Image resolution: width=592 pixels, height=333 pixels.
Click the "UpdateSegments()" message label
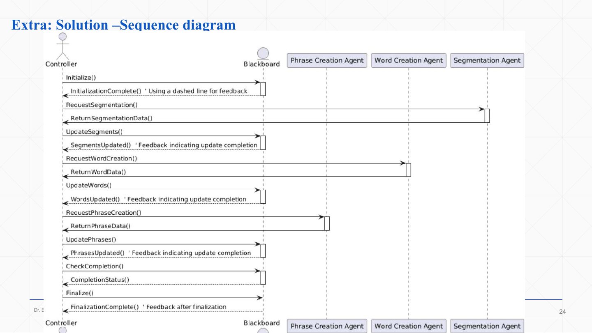(x=94, y=132)
